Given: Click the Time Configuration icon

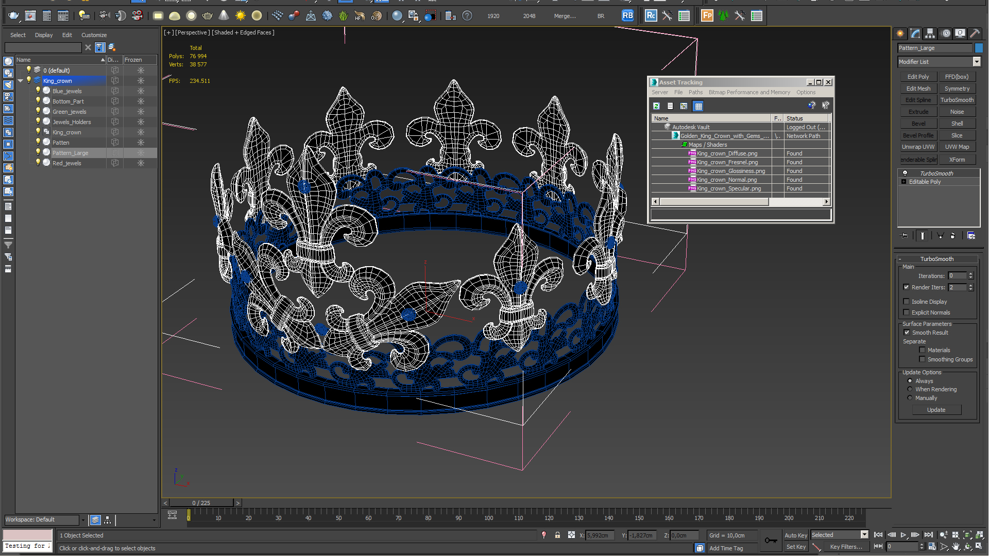Looking at the screenshot, I should click(932, 547).
